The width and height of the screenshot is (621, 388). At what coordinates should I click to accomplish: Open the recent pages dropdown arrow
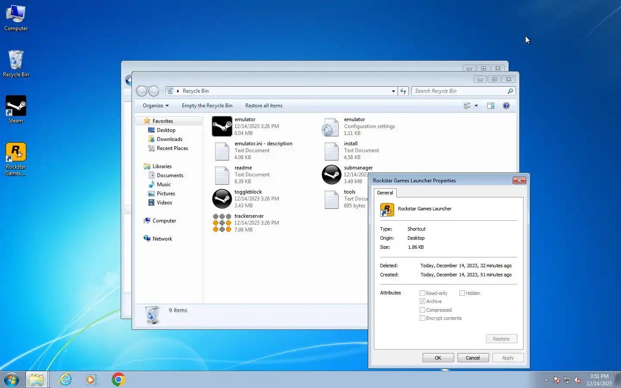[163, 91]
